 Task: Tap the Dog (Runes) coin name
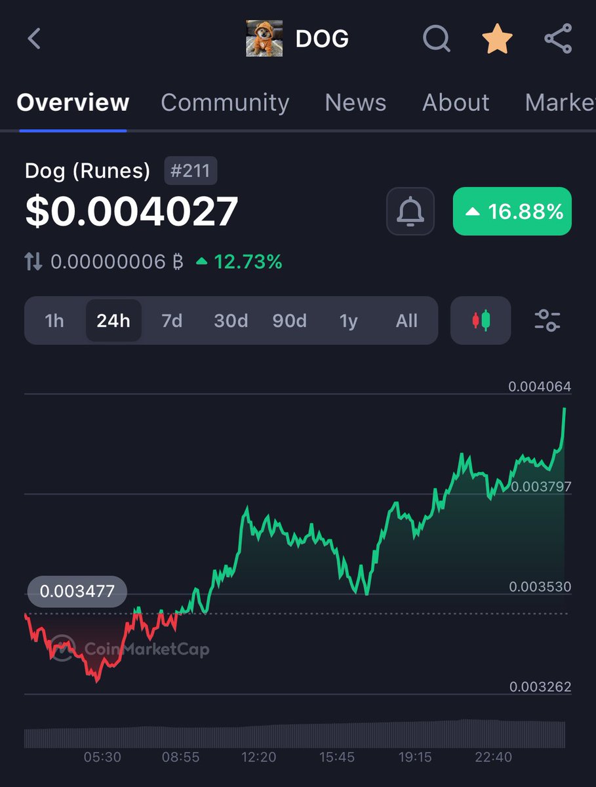[x=87, y=171]
